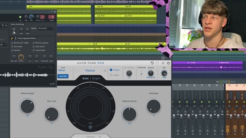Click the channel VOL knob
Screen dimensions: 246x138
pos(32,17)
